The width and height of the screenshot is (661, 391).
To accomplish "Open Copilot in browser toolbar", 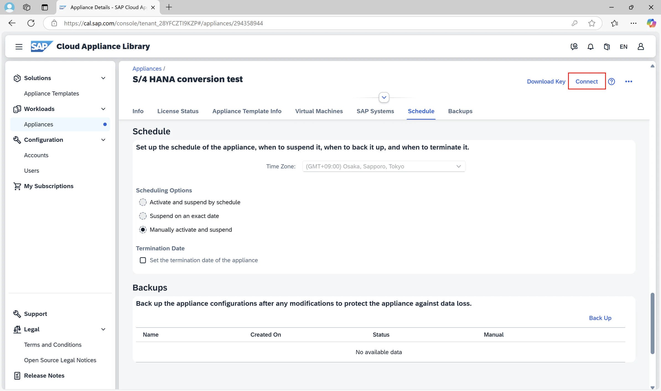I will pyautogui.click(x=651, y=23).
